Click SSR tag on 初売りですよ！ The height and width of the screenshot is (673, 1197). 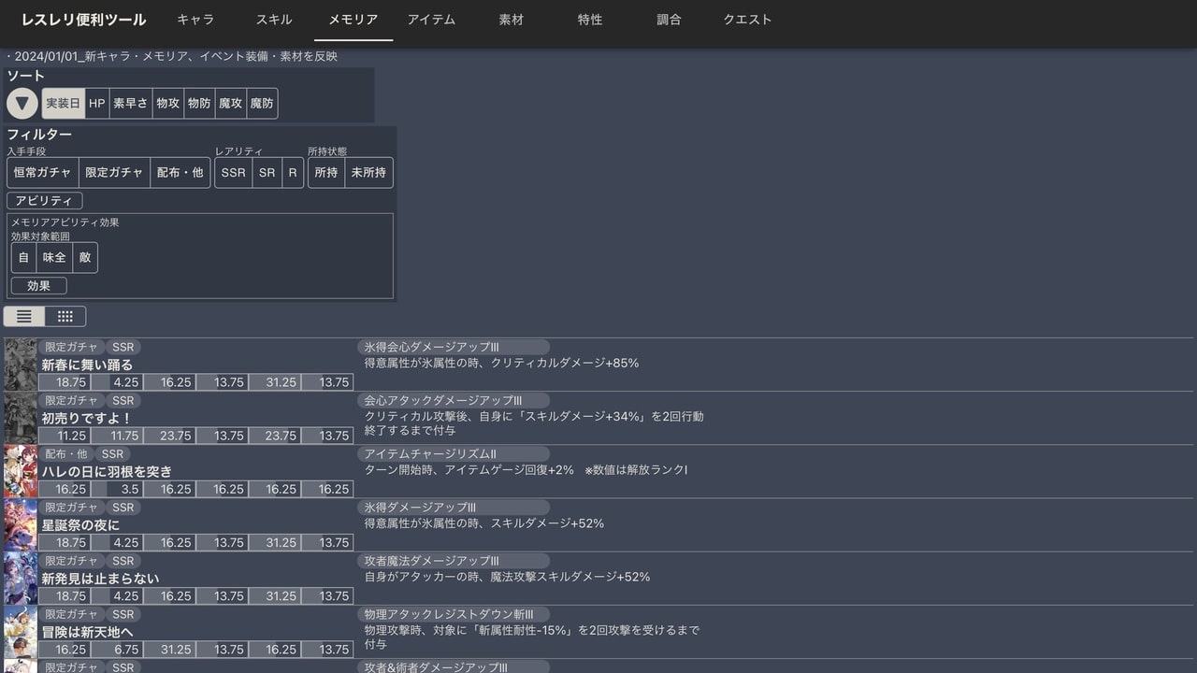pos(123,400)
